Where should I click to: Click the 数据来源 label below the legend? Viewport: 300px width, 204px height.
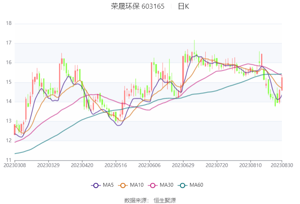135,200
